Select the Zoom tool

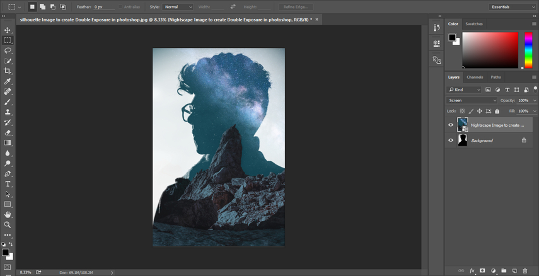click(x=7, y=225)
